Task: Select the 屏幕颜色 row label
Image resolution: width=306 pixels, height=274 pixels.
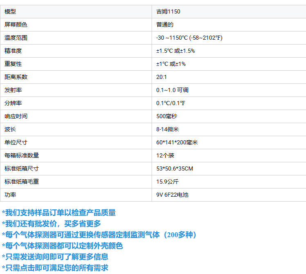Action: point(16,25)
